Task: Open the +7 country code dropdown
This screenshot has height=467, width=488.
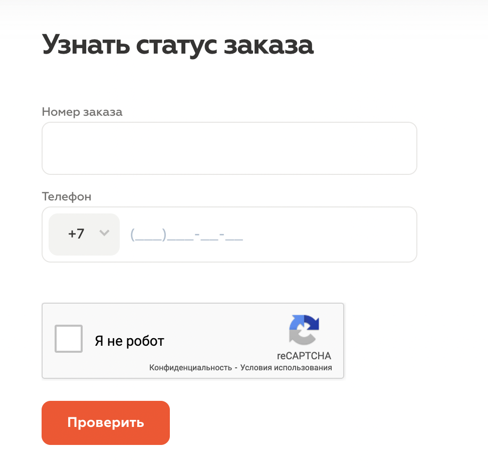Action: [84, 234]
